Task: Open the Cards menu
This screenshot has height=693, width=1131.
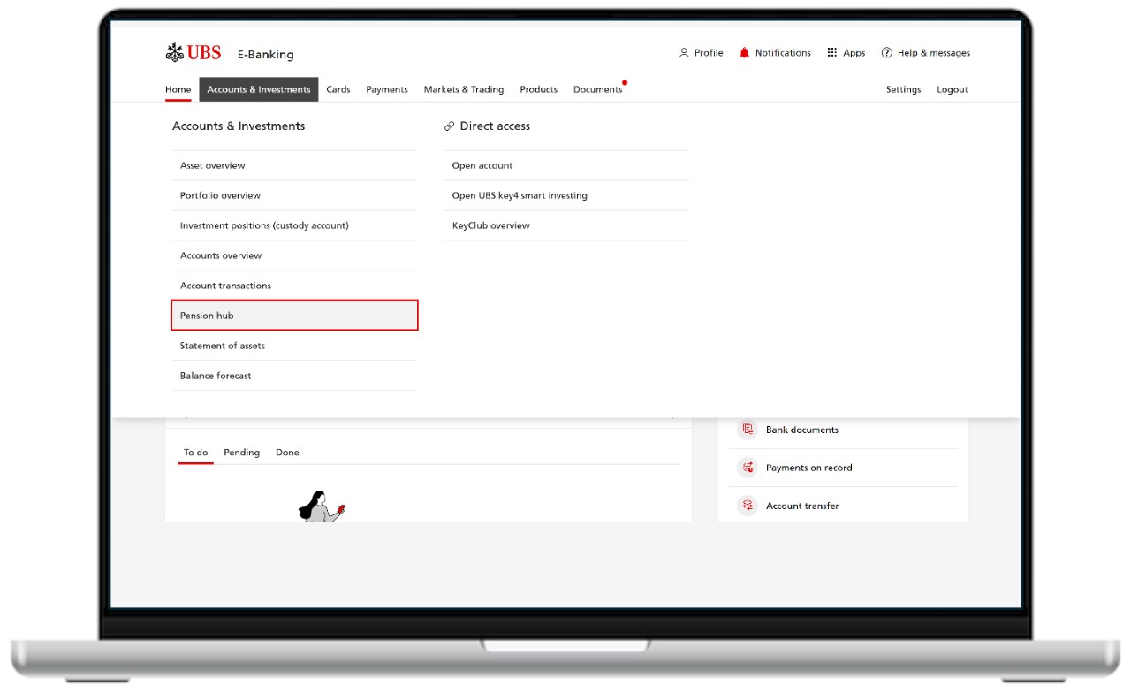Action: (x=338, y=89)
